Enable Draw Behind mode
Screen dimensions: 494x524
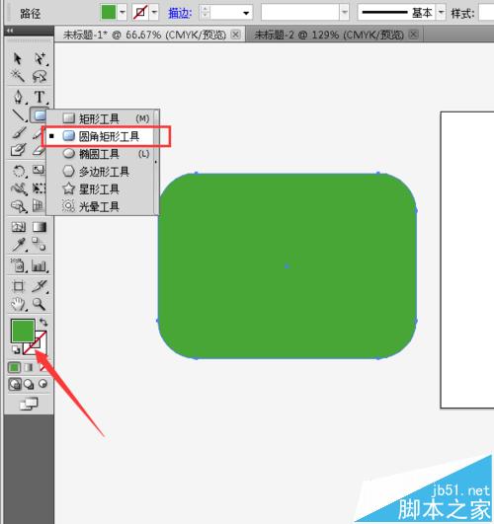pos(29,384)
